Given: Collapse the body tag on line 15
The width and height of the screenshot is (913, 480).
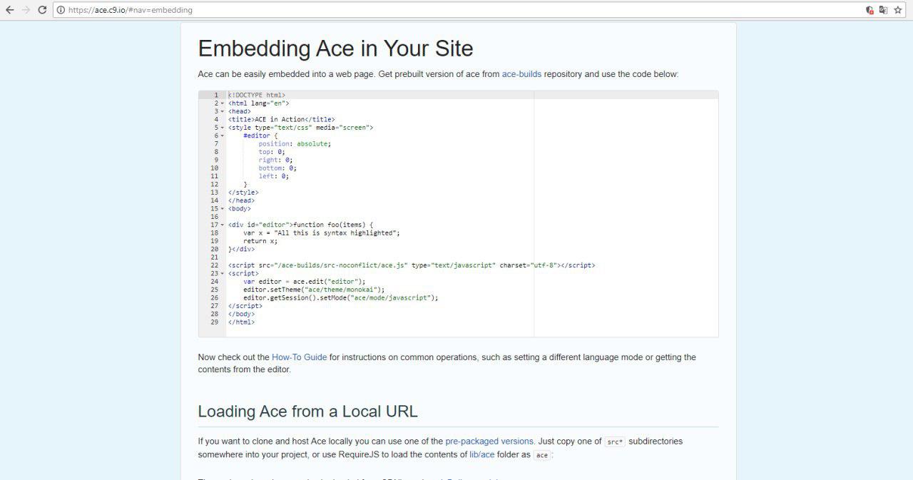Looking at the screenshot, I should tap(222, 209).
